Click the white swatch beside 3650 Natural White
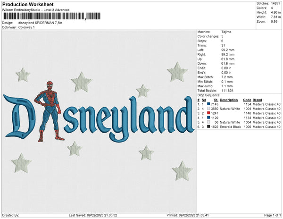Image resolution: width=283 pixels, height=219 pixels. 208,109
